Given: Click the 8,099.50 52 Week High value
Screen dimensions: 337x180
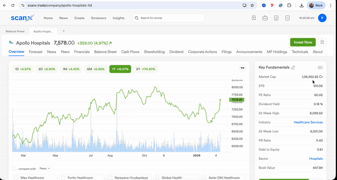Looking at the screenshot, I should tap(316, 113).
